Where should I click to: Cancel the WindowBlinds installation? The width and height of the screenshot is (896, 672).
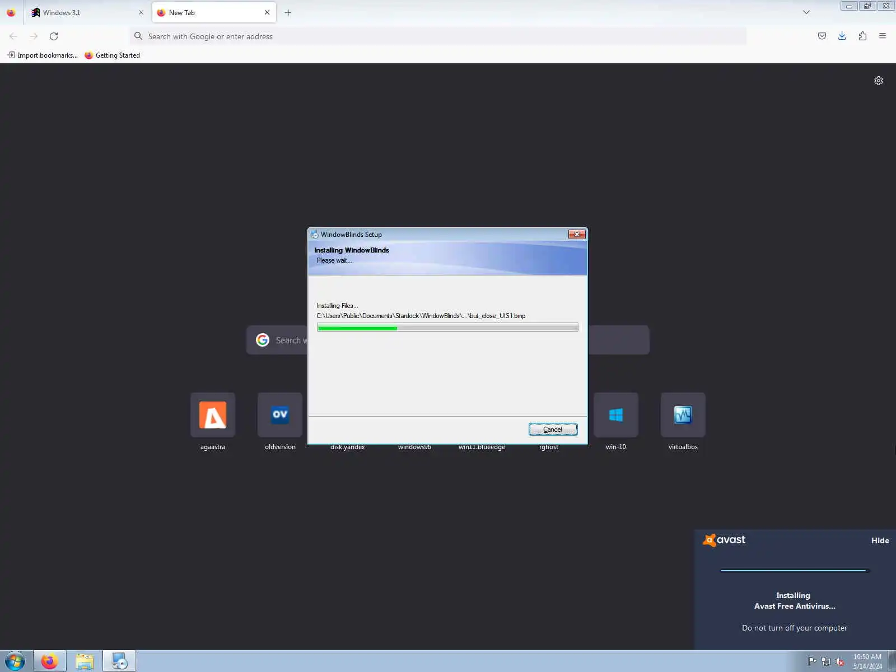coord(553,430)
